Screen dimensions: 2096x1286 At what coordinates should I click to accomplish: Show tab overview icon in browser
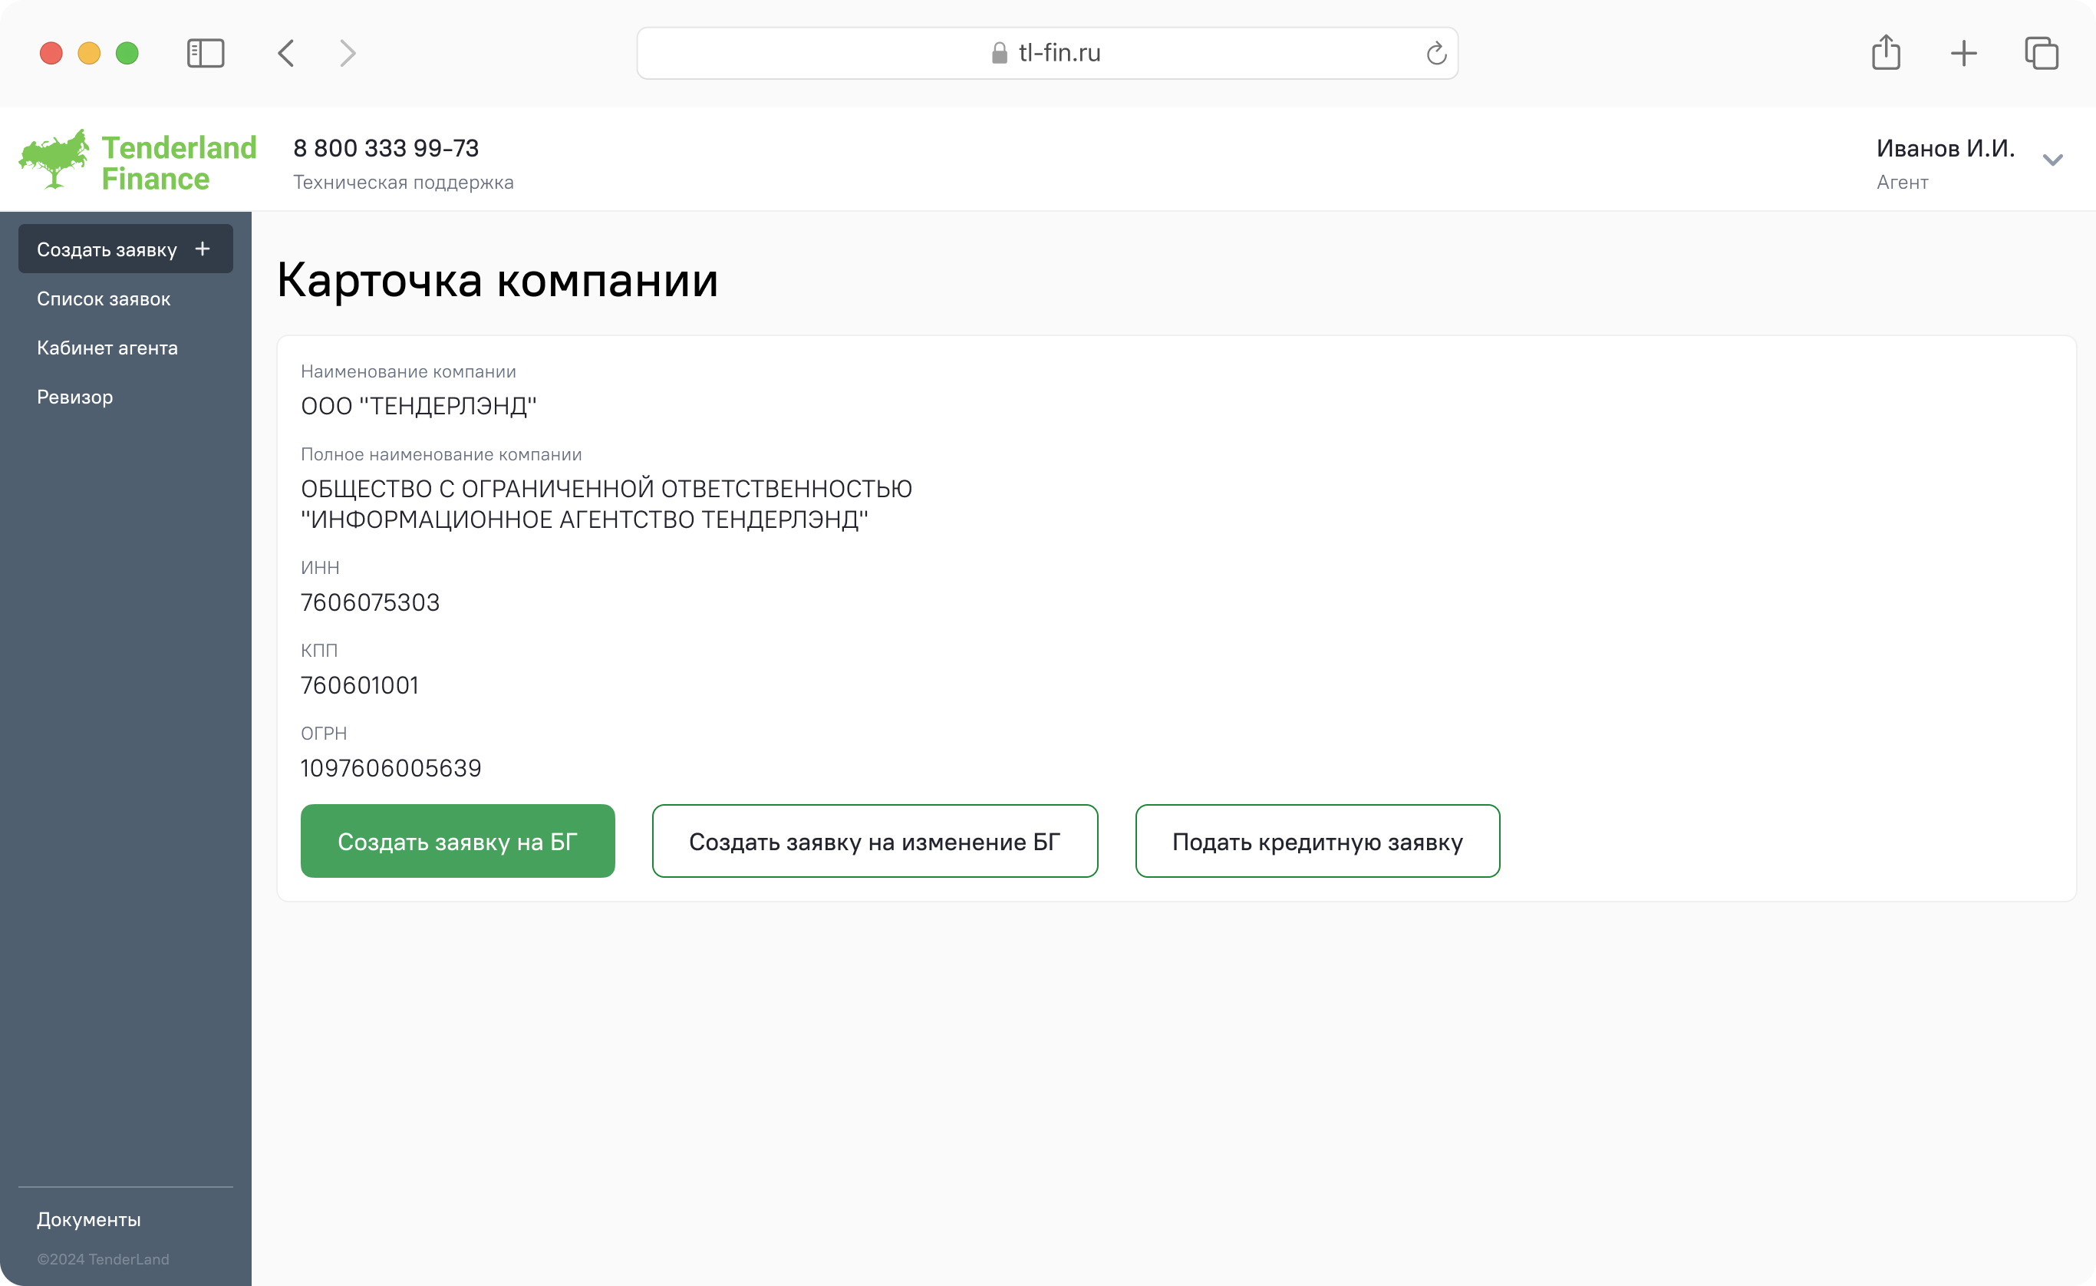(x=2041, y=54)
